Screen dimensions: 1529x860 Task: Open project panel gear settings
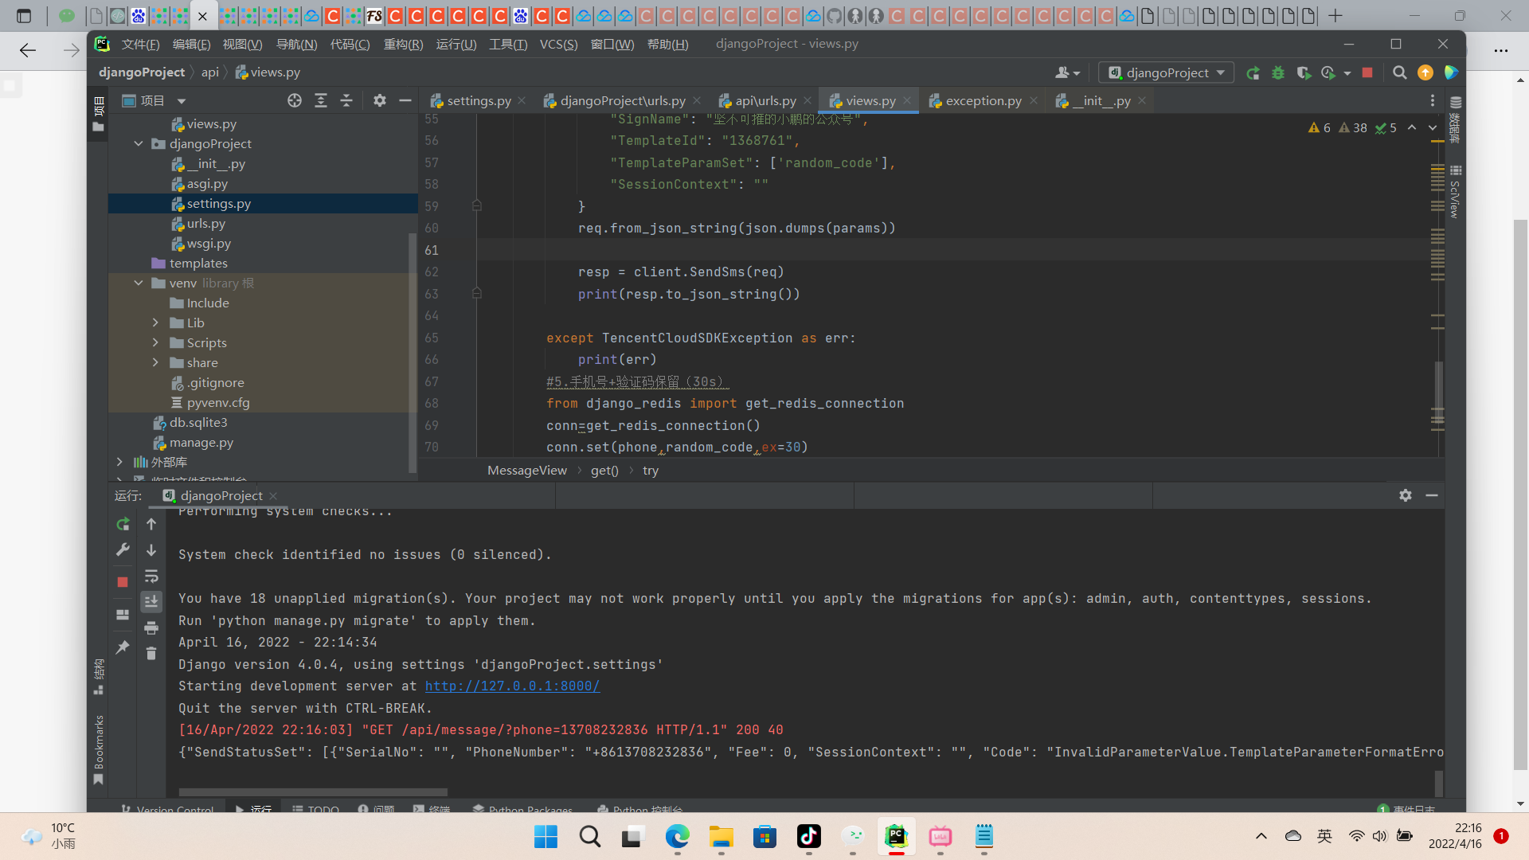click(x=380, y=100)
